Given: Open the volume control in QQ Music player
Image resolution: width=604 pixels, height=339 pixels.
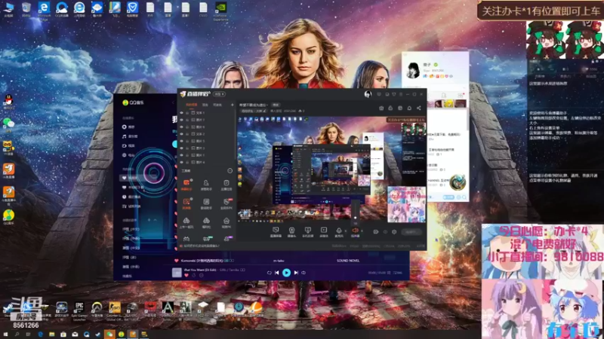Looking at the screenshot, I should 304,273.
